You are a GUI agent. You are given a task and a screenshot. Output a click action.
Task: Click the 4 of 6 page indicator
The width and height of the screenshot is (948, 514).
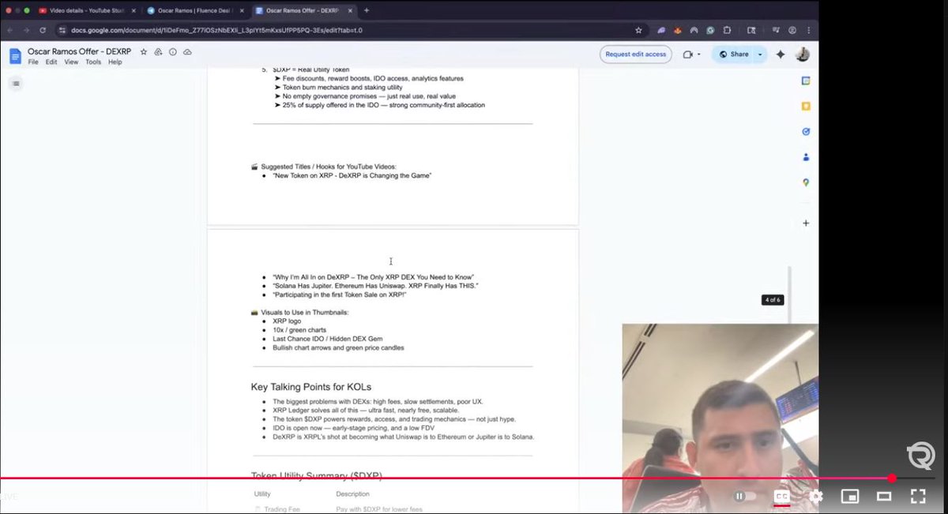click(773, 300)
